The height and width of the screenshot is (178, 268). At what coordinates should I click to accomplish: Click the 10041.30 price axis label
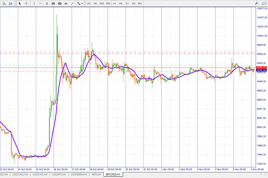pos(262,36)
